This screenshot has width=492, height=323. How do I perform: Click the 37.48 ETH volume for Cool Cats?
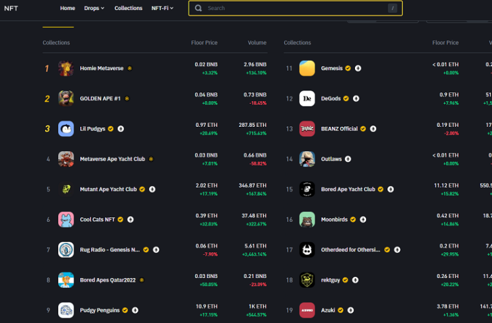coord(254,215)
